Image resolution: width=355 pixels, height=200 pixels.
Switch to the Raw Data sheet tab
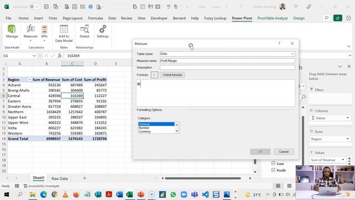(59, 178)
